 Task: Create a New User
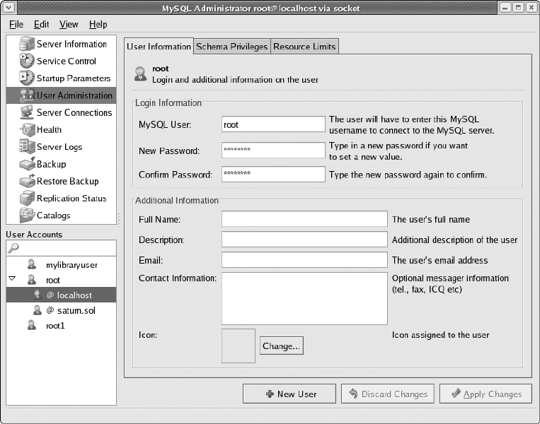point(289,394)
